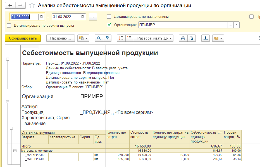Toggle 'Детализировать по назначениям' checkbox
Image resolution: width=260 pixels, height=167 pixels.
(x=109, y=17)
